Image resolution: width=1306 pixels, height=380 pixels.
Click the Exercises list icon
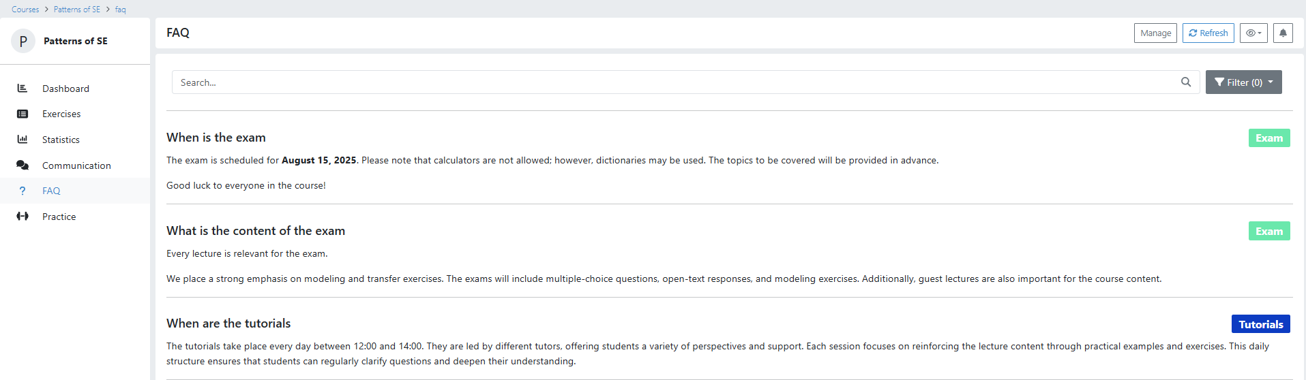[23, 114]
